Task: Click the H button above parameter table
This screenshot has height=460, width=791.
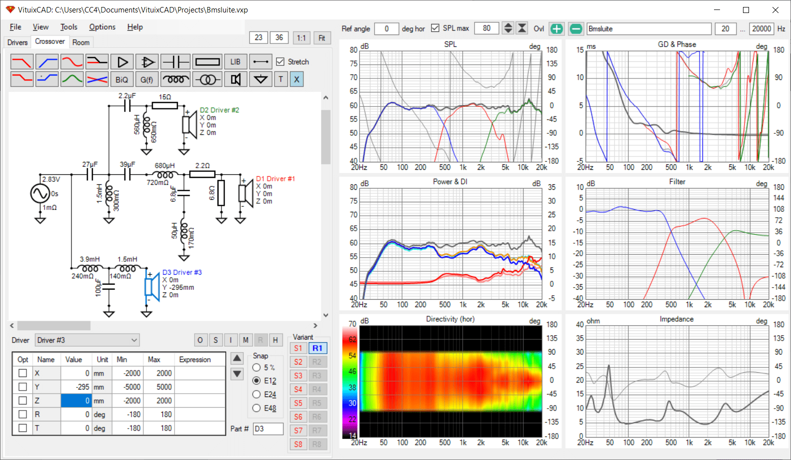Action: 275,340
